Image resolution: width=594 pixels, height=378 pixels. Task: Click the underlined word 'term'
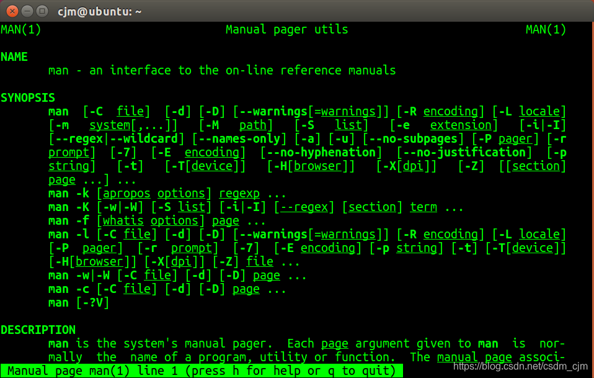(x=423, y=207)
